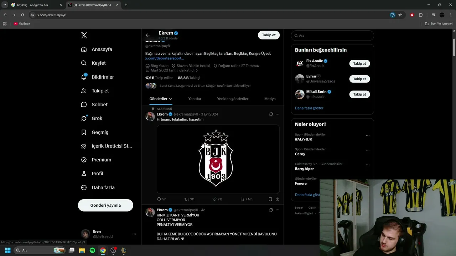Click the browser address bar

point(210,15)
